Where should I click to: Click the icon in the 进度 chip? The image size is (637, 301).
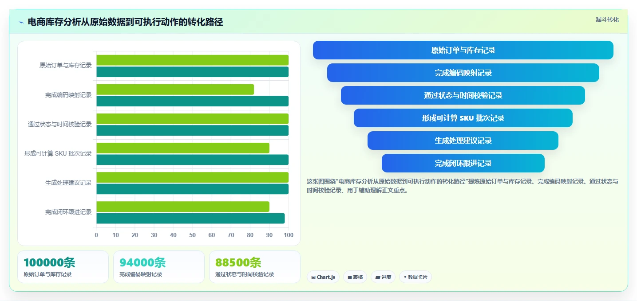(378, 277)
